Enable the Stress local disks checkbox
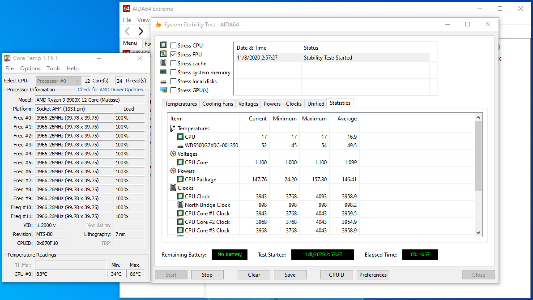Screen dimensions: 533x300 [173, 81]
